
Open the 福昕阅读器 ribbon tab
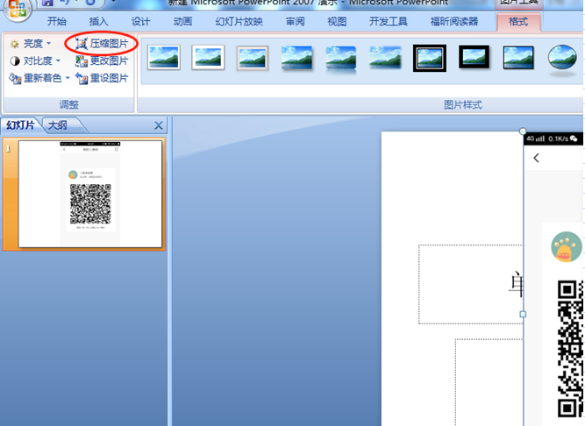point(454,22)
